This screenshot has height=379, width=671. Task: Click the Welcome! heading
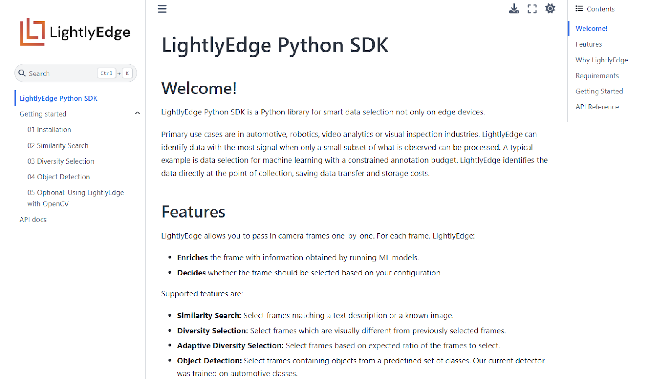point(199,88)
